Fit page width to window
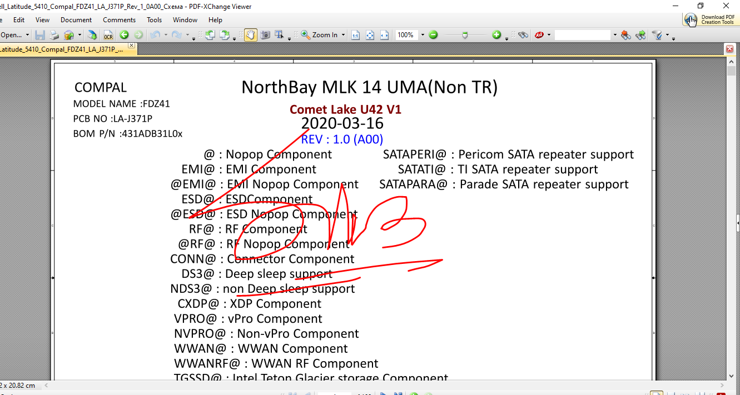This screenshot has width=740, height=395. click(385, 35)
